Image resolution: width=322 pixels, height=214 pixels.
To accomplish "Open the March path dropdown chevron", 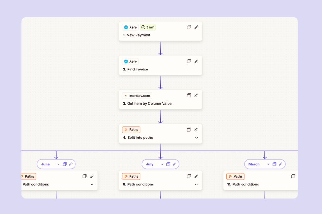I will 268,164.
